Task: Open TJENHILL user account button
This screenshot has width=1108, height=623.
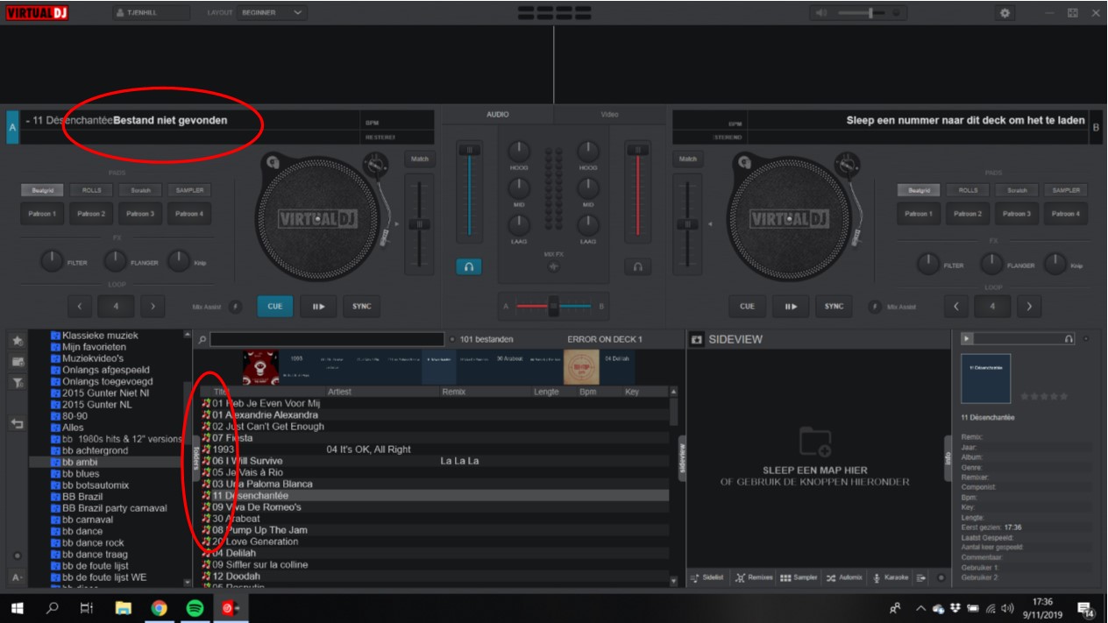Action: pos(150,13)
